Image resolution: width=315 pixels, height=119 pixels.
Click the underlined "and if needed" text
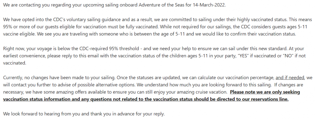click(x=290, y=78)
